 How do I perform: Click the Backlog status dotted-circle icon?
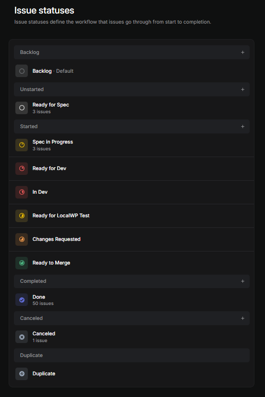click(22, 71)
